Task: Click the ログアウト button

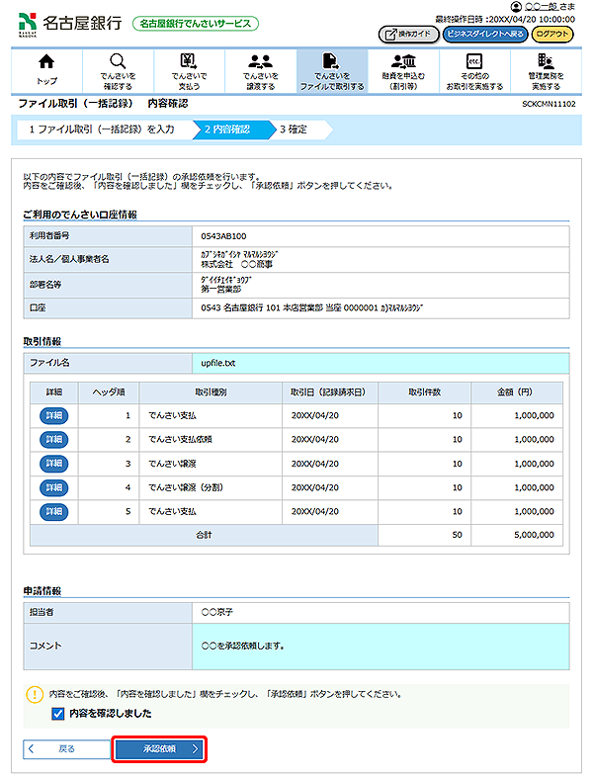Action: pos(551,34)
